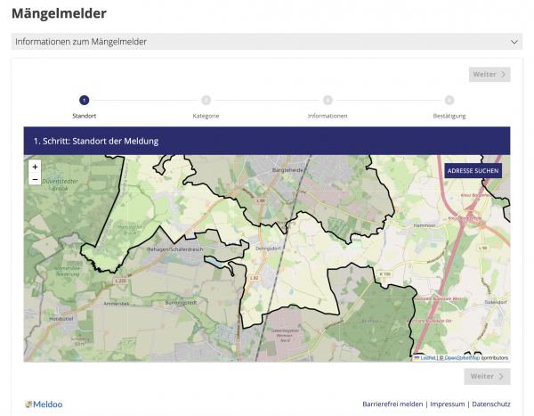534x416 pixels.
Task: Click the Meldoo logo
Action: tap(44, 404)
